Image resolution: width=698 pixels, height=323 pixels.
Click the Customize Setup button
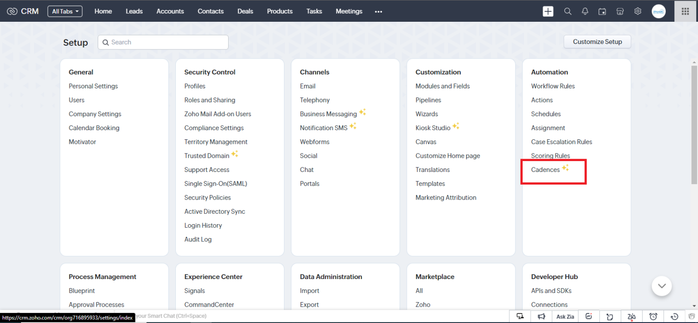point(597,42)
